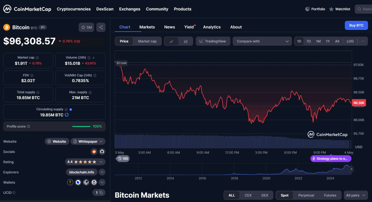The height and width of the screenshot is (202, 372).
Task: Click the orange Bitcoin logo icon
Action: (7, 27)
